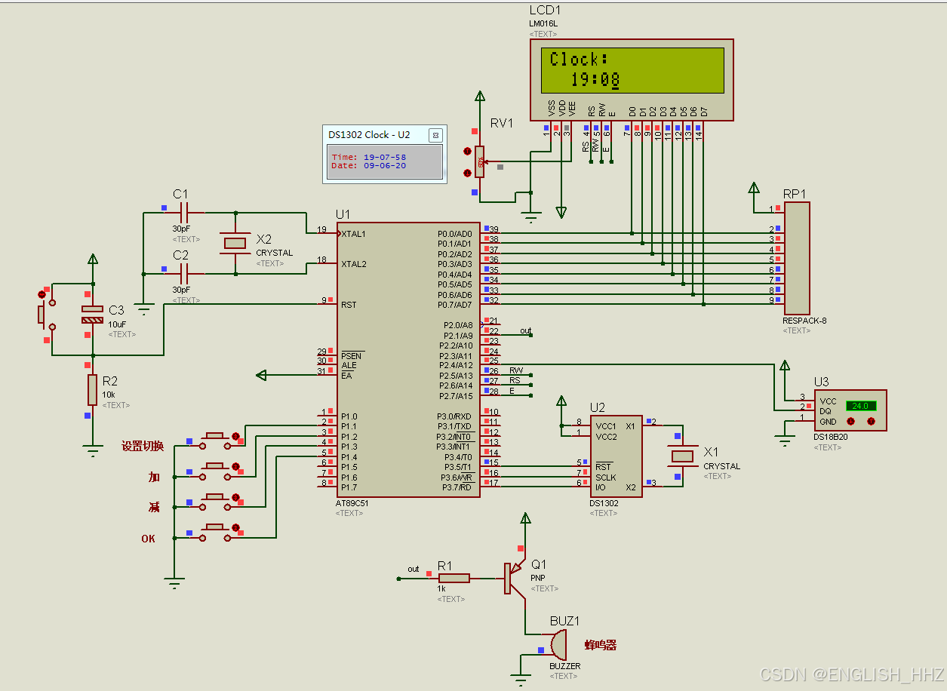Select the U1 microcontroller chip body

click(408, 360)
